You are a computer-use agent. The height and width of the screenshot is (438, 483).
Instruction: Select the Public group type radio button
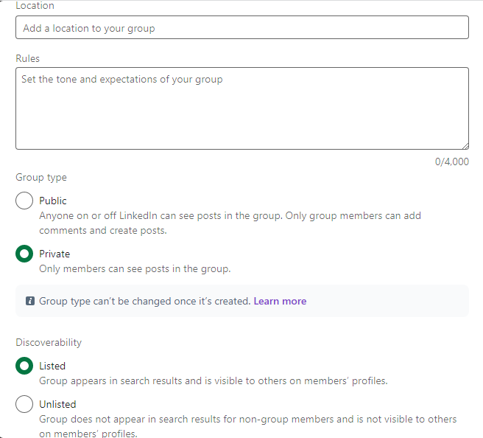(24, 201)
